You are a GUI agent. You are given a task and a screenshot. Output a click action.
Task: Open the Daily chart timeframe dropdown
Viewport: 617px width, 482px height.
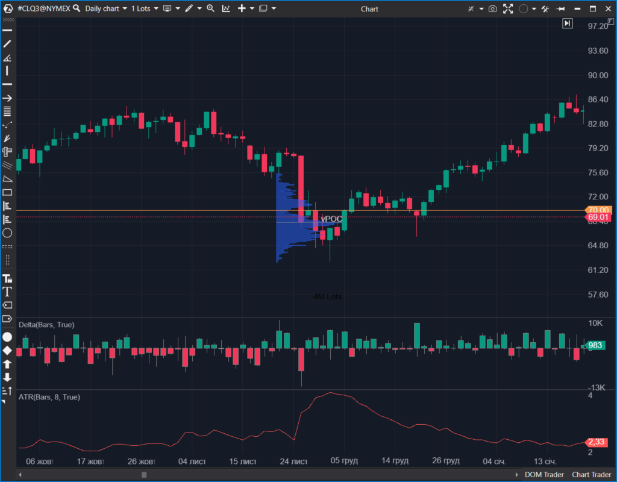105,8
